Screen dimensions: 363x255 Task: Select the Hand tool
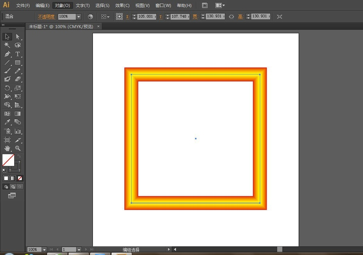coord(7,148)
